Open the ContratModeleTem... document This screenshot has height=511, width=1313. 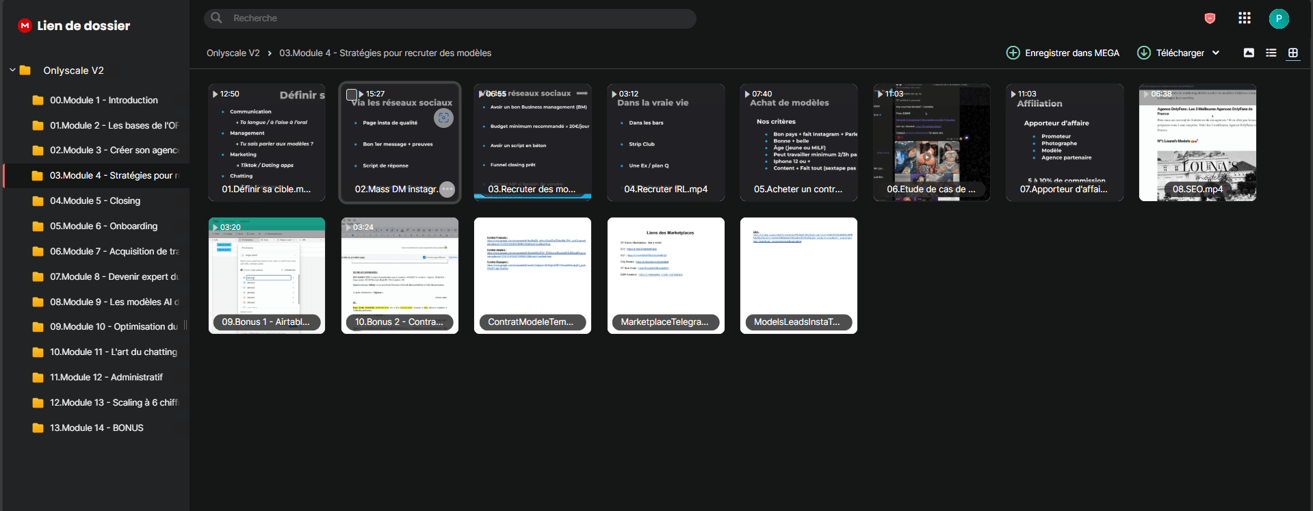coord(532,276)
